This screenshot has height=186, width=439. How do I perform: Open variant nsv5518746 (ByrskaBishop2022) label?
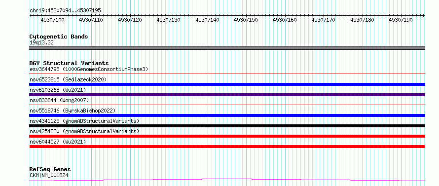pos(73,111)
